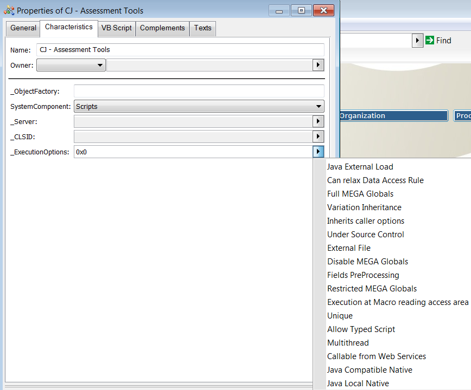Select Under Source Control menu entry

365,235
